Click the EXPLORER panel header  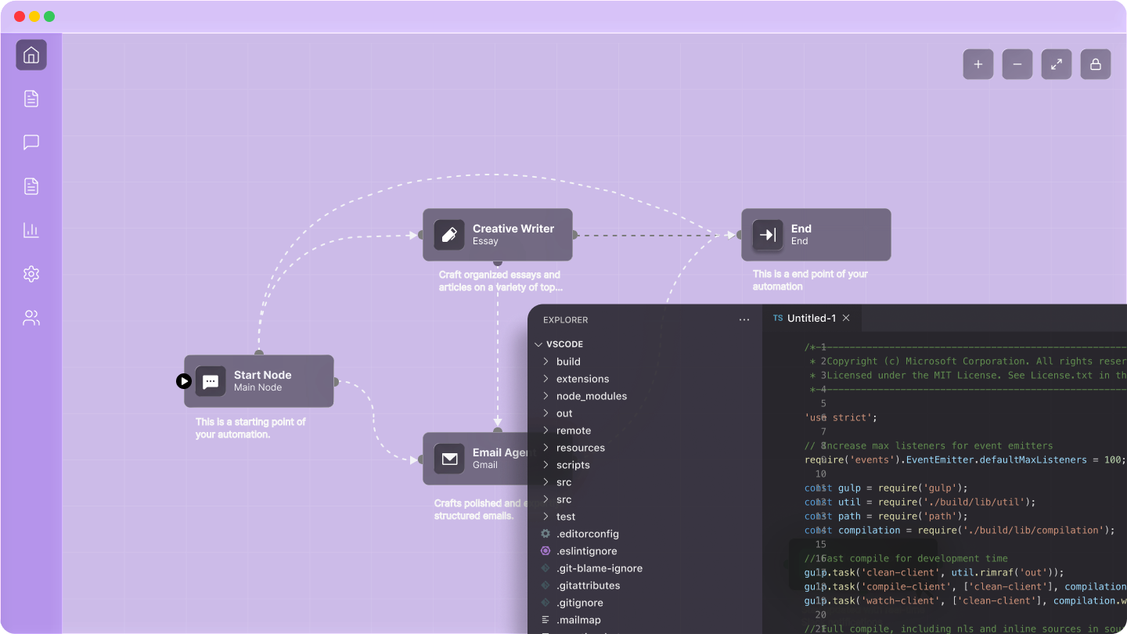[x=566, y=320]
